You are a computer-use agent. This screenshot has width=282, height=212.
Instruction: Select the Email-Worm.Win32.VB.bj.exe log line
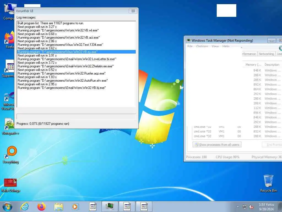click(x=76, y=88)
